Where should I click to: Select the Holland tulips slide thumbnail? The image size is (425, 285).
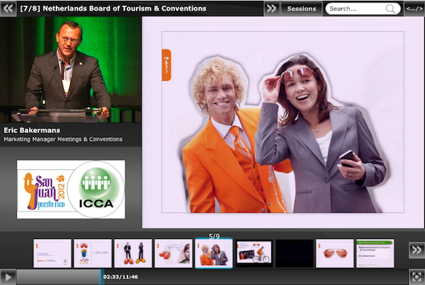coord(93,253)
